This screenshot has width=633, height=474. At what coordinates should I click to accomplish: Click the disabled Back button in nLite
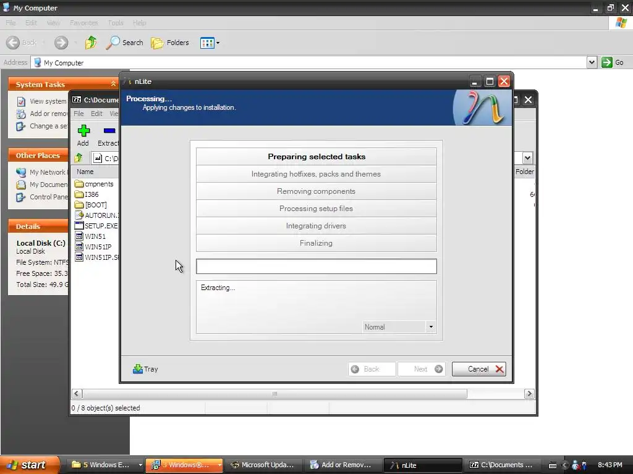372,369
